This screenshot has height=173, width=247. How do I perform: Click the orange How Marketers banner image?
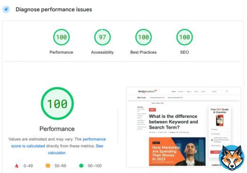coord(177,151)
